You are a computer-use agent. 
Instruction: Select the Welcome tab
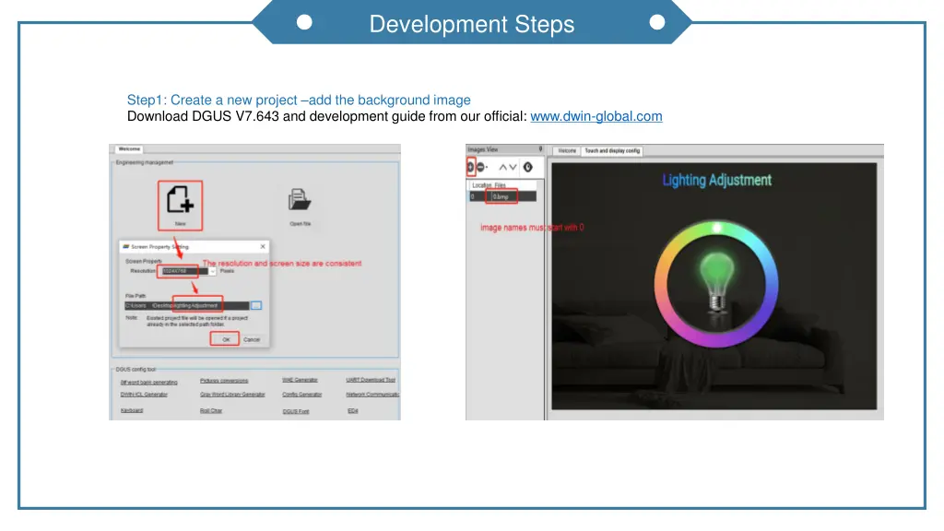click(567, 151)
